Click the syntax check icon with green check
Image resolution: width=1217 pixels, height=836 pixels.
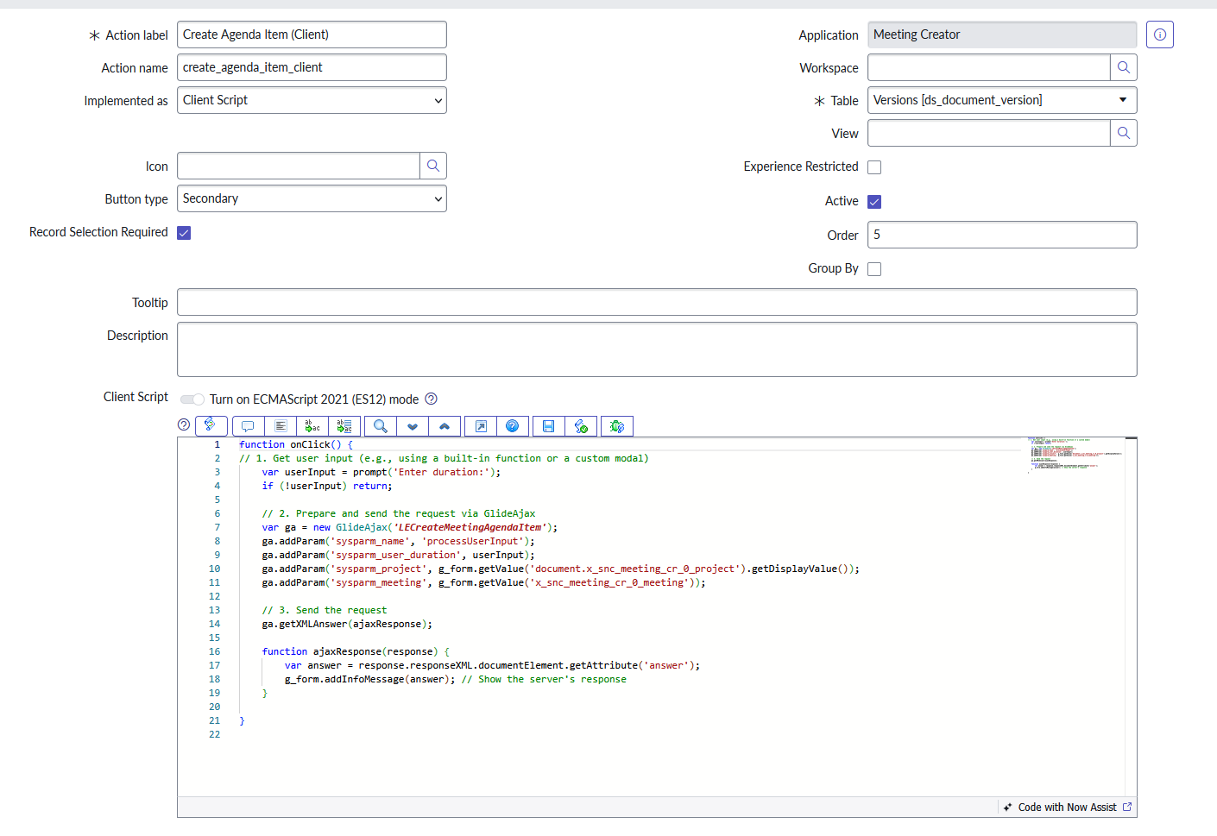581,426
